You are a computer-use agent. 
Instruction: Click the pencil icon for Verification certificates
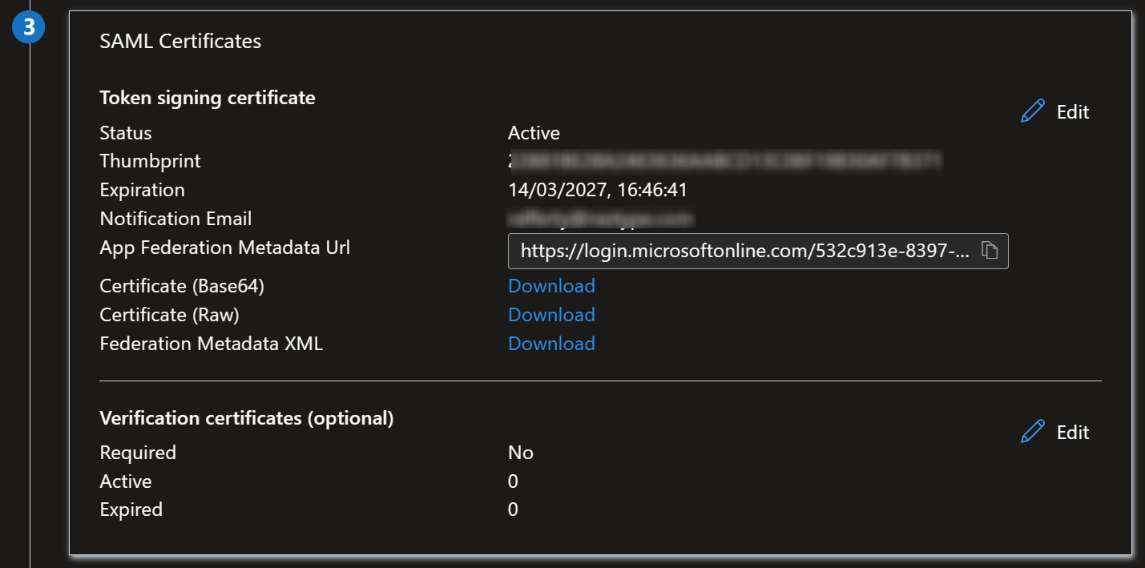[1033, 432]
